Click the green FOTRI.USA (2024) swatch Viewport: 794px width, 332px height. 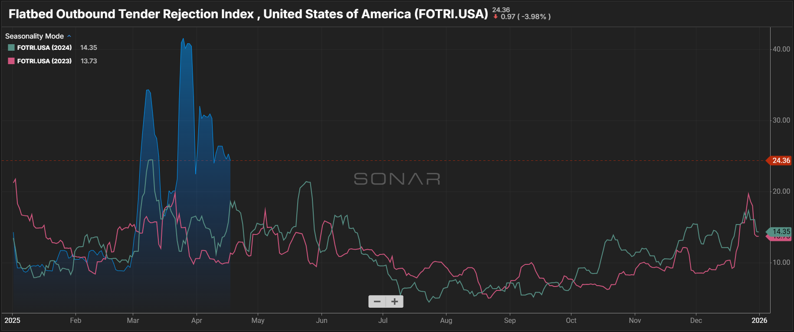pos(11,48)
